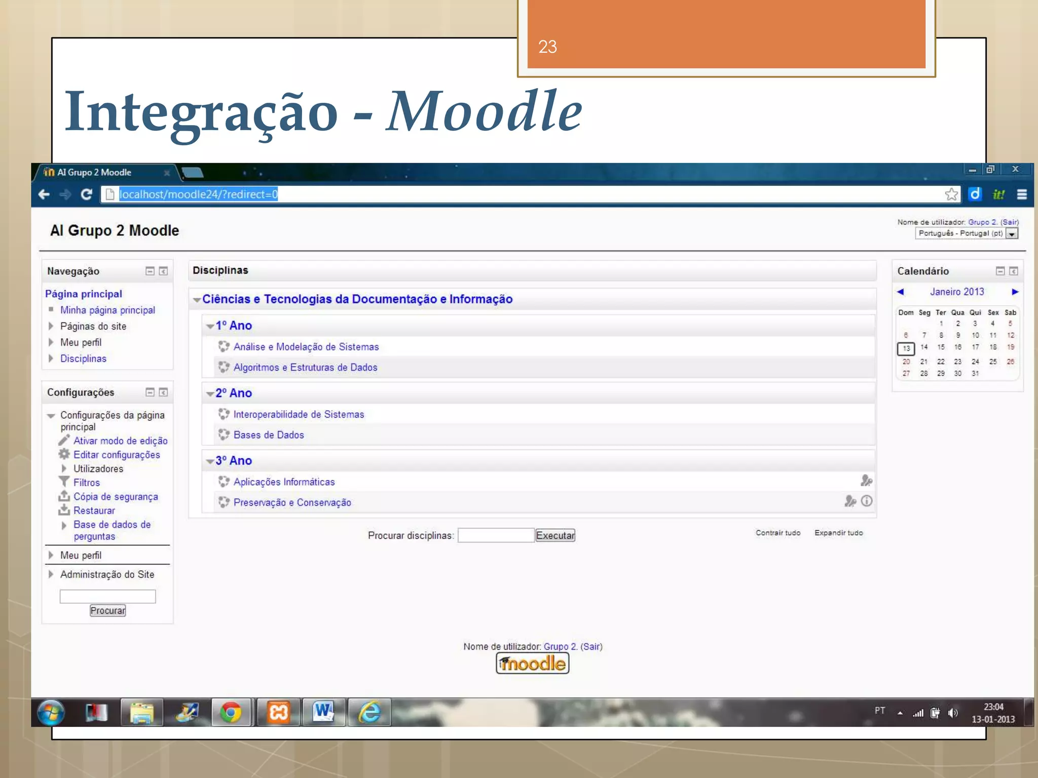The image size is (1038, 778).
Task: Dock the Configurações block
Action: tap(163, 392)
